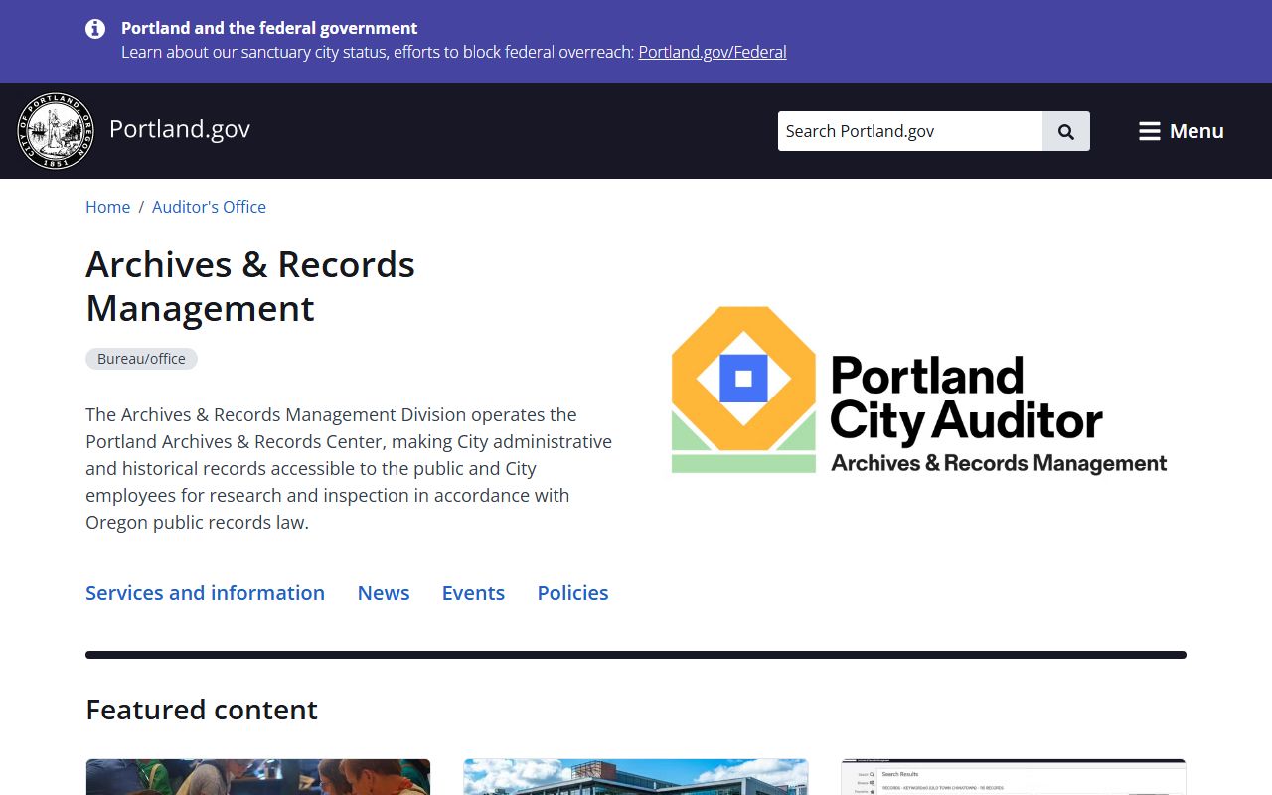Image resolution: width=1272 pixels, height=795 pixels.
Task: Open the first featured card photo of people
Action: tap(258, 777)
